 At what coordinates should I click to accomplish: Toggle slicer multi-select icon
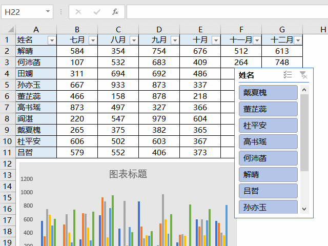[x=288, y=74]
